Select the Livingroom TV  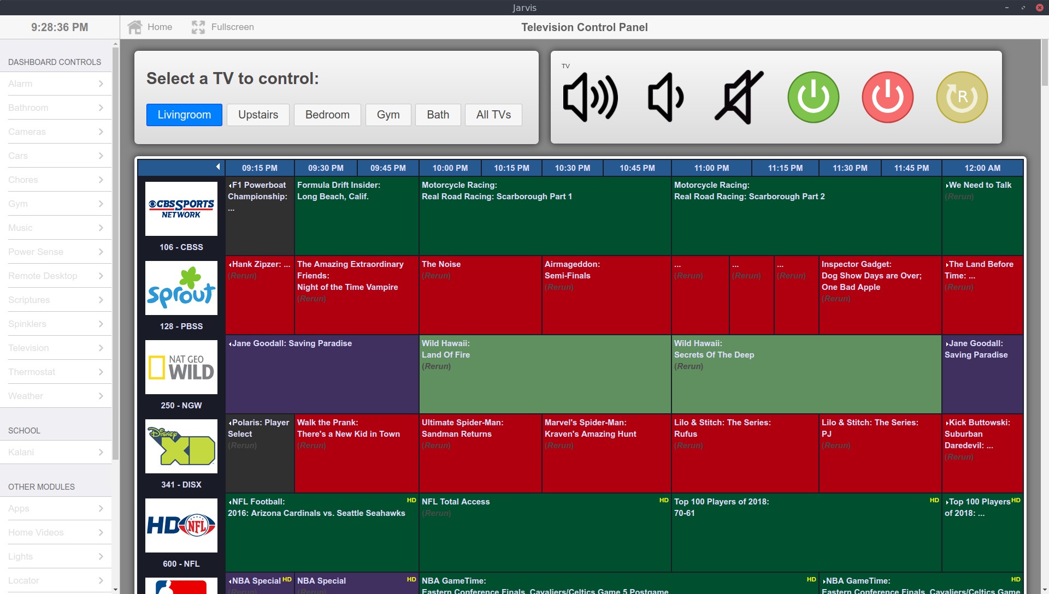pyautogui.click(x=184, y=115)
